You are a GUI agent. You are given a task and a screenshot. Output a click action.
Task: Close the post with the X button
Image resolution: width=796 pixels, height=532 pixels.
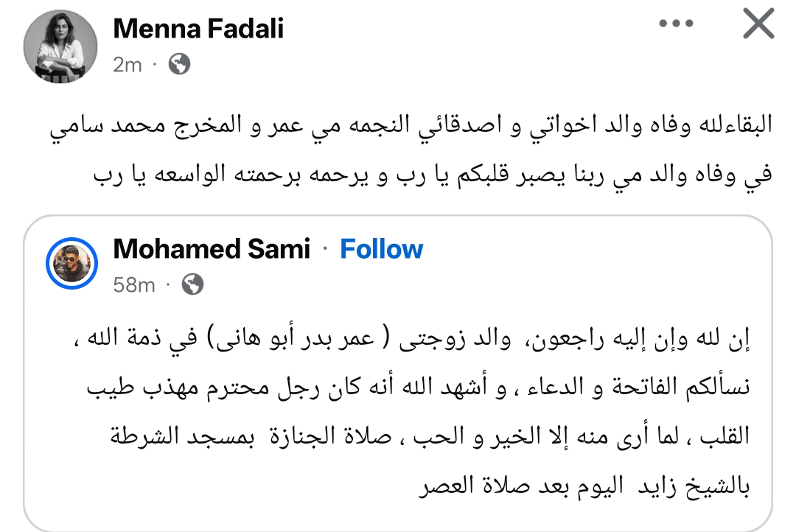click(x=758, y=25)
